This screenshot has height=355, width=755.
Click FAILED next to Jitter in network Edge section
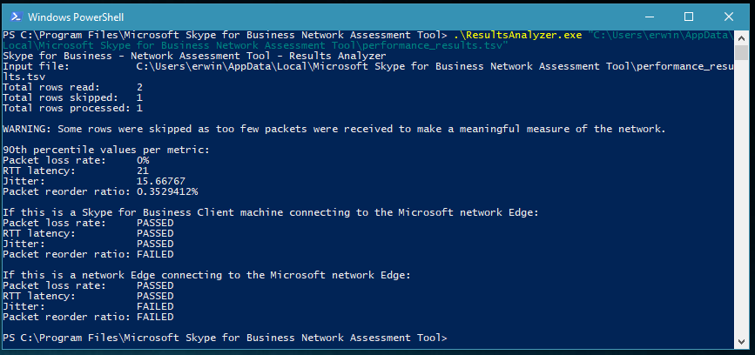click(x=155, y=306)
